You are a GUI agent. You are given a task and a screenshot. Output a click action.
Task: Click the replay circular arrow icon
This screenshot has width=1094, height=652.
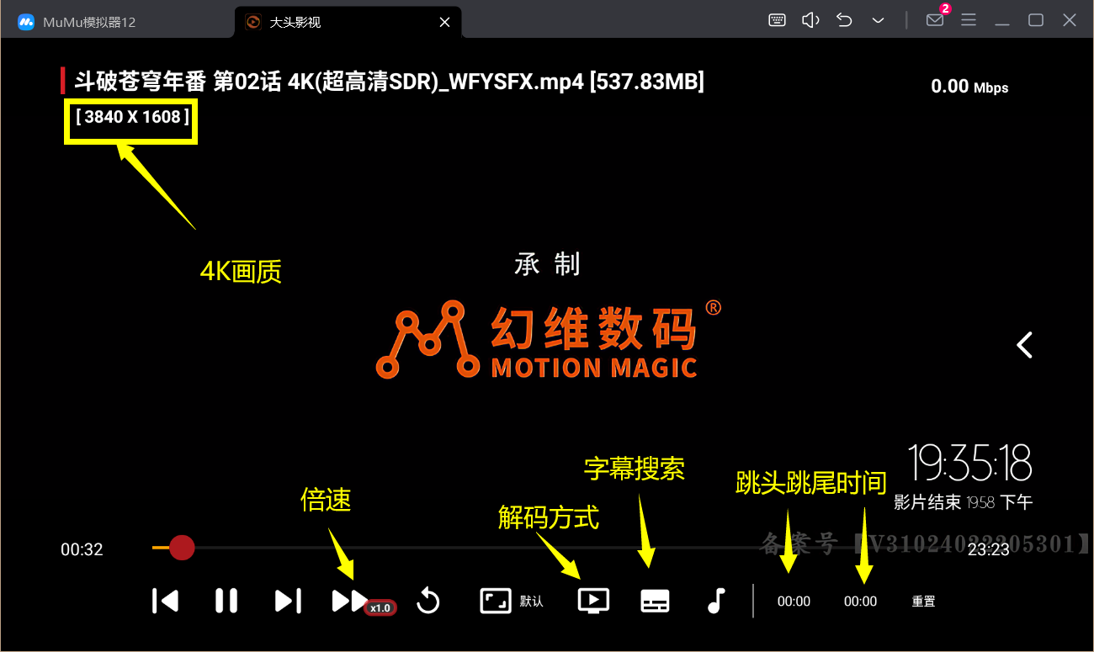(428, 601)
